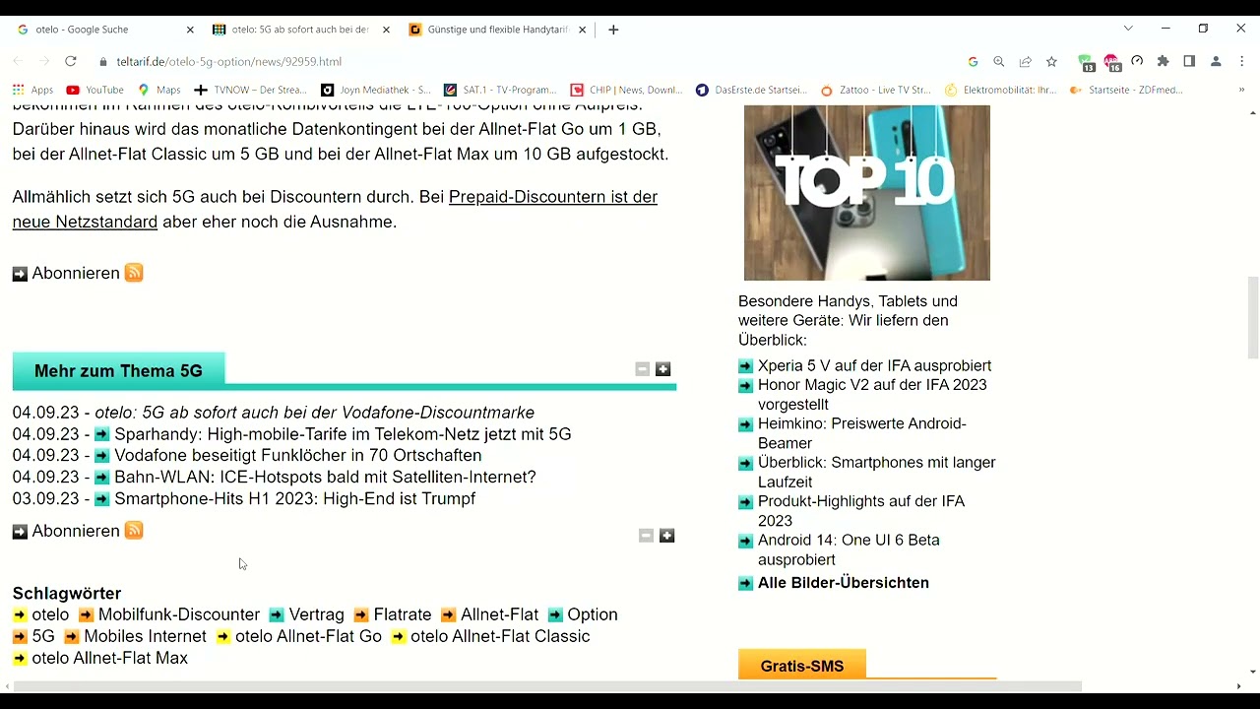Screen dimensions: 1260x709
Task: Close the Günstige und flexible Handytarife tab
Action: 582,30
